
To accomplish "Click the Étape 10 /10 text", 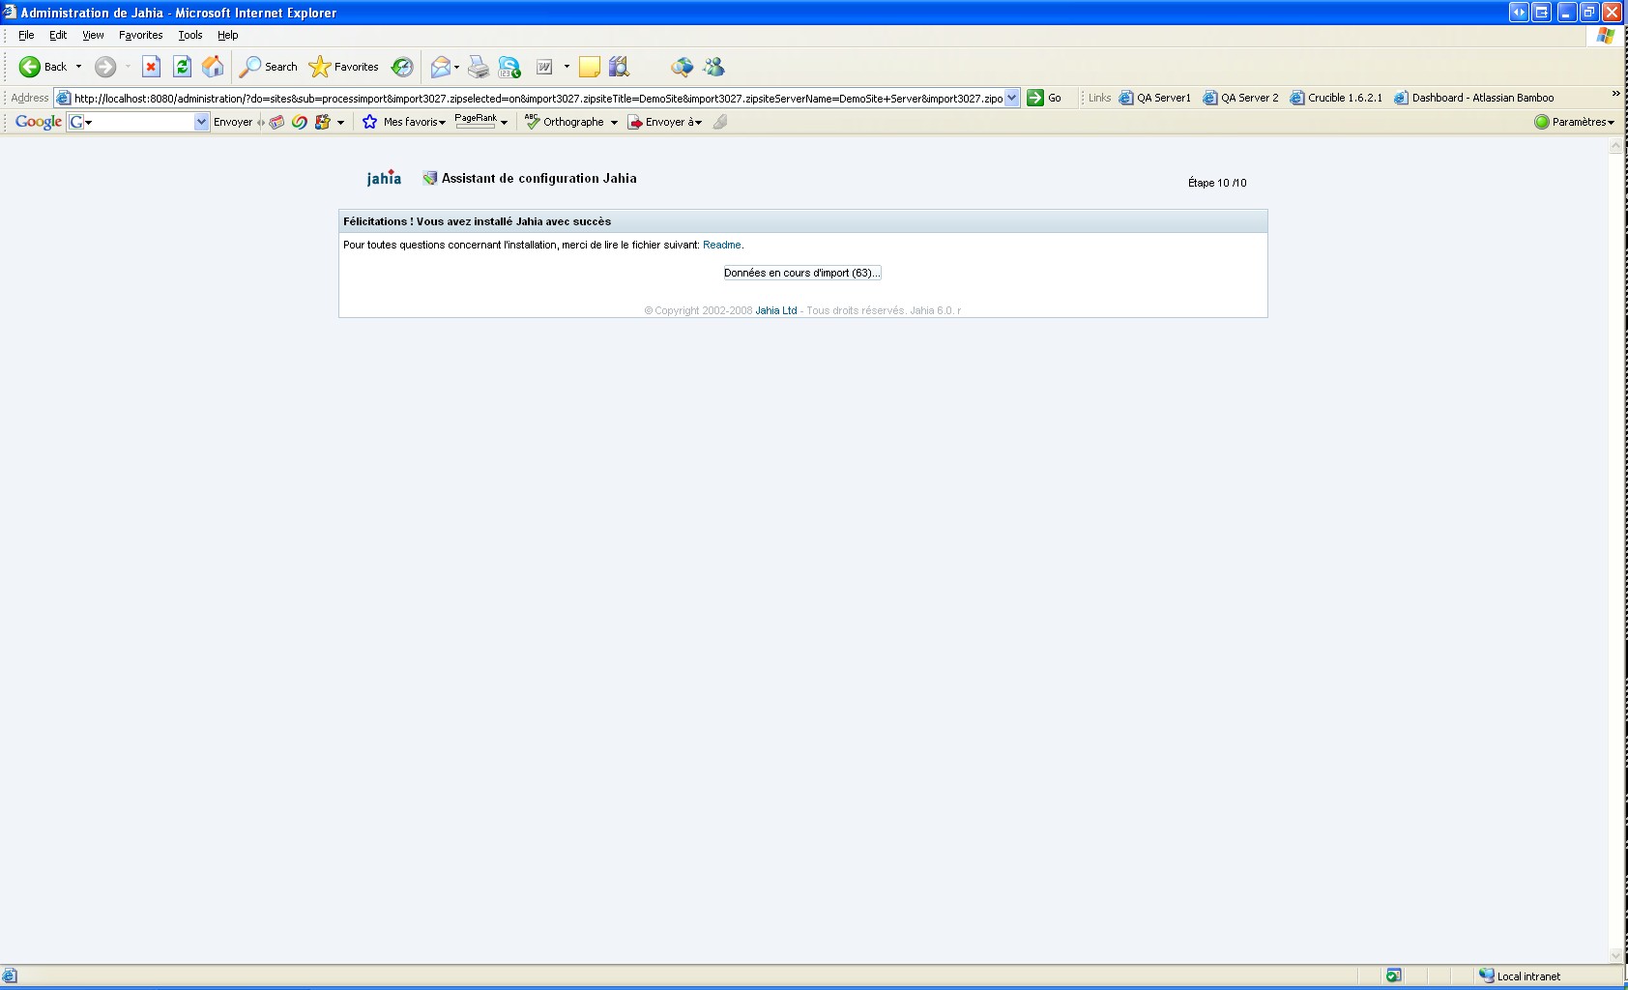I will pos(1217,183).
